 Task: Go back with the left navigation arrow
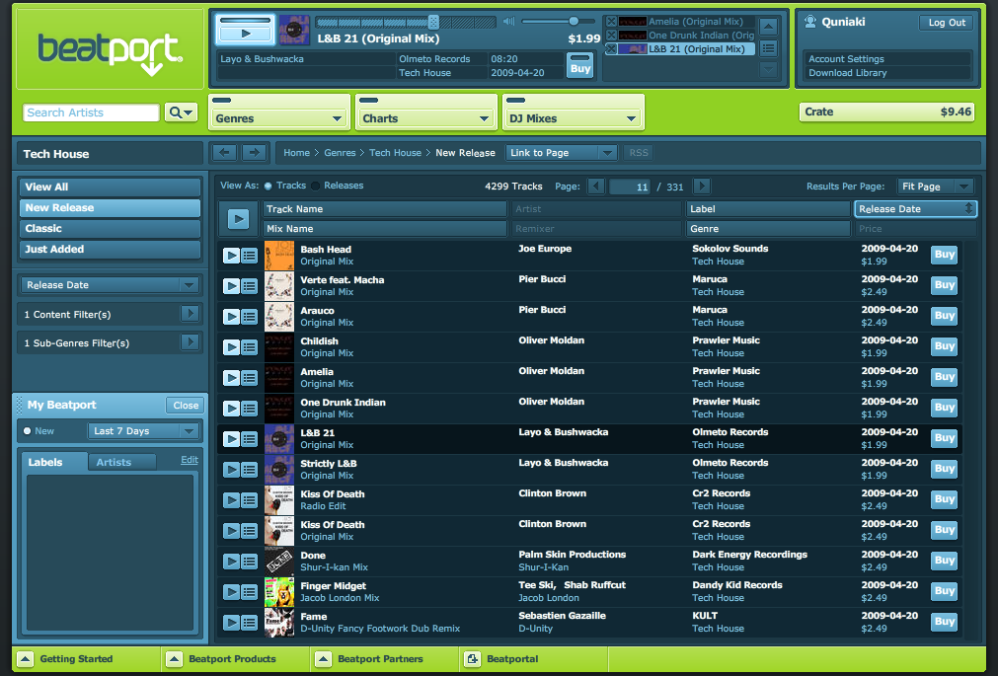[x=224, y=152]
